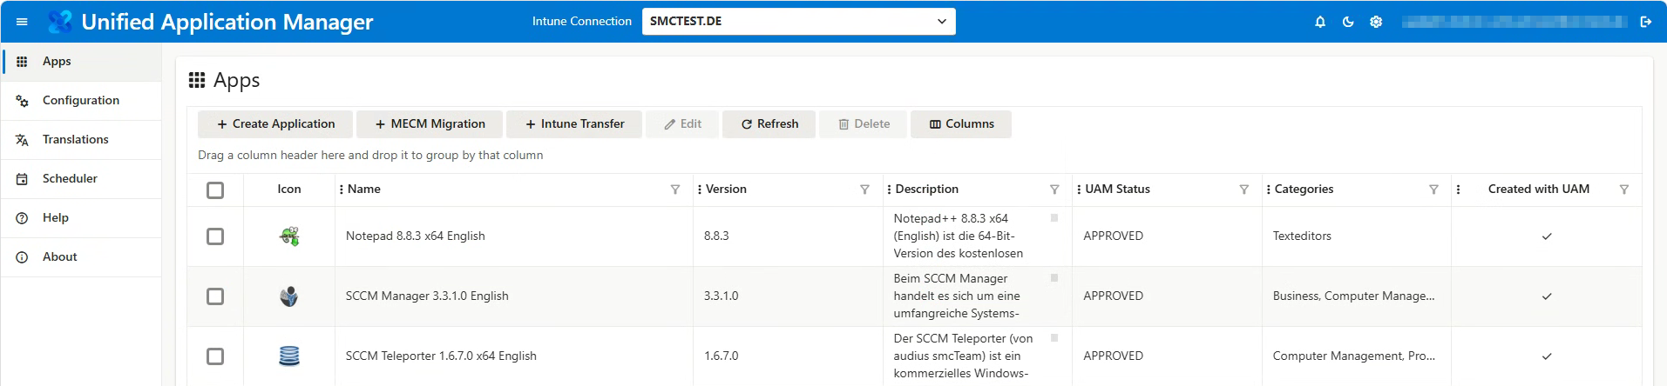Screen dimensions: 1667x386
Task: Sort by the Version column header
Action: [x=726, y=190]
